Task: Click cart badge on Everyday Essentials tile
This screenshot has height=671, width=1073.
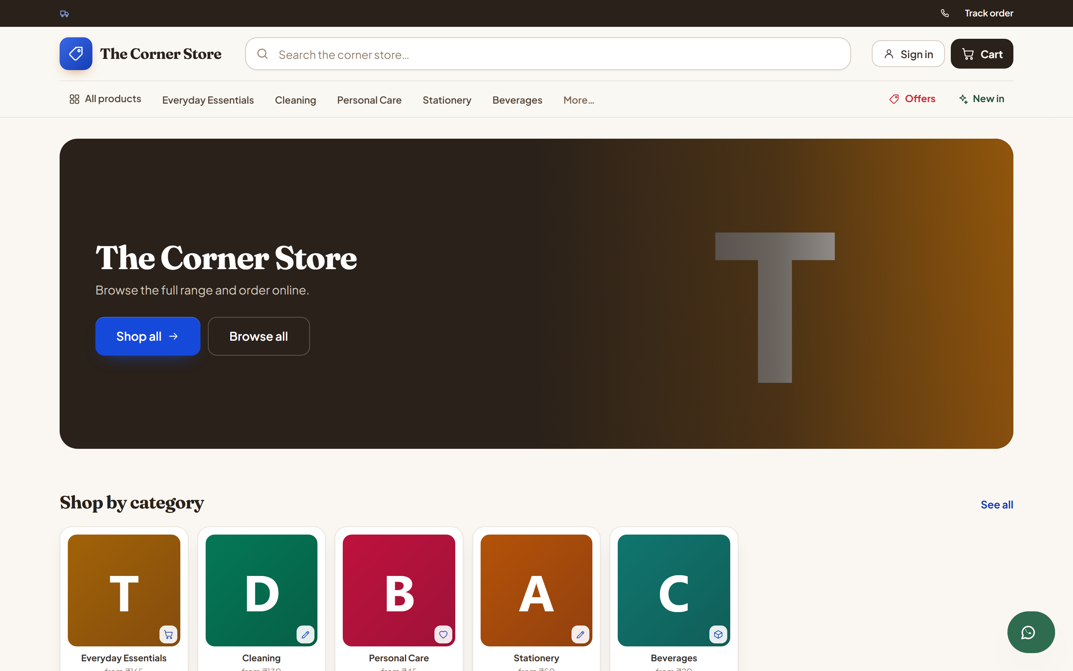Action: pos(168,634)
